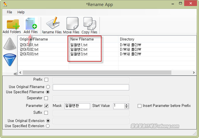Click the Mask text input field
Image resolution: width=199 pixels, height=138 pixels.
click(77, 106)
